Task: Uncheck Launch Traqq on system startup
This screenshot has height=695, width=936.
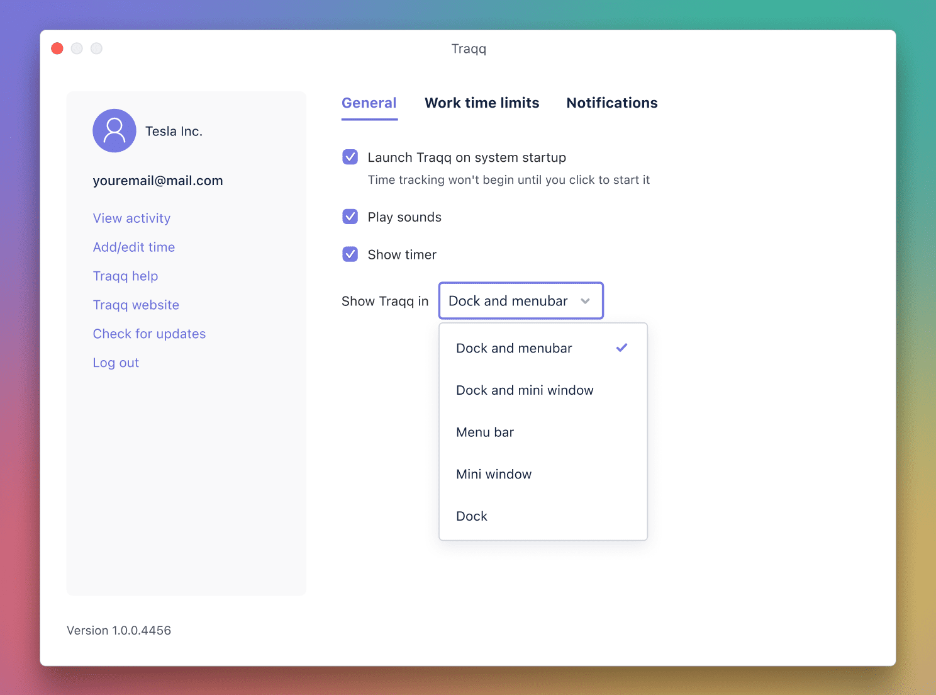Action: click(350, 157)
